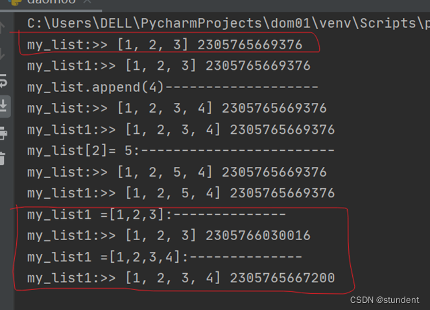430x310 pixels.
Task: Click the print console output icon
Action: pos(3,133)
